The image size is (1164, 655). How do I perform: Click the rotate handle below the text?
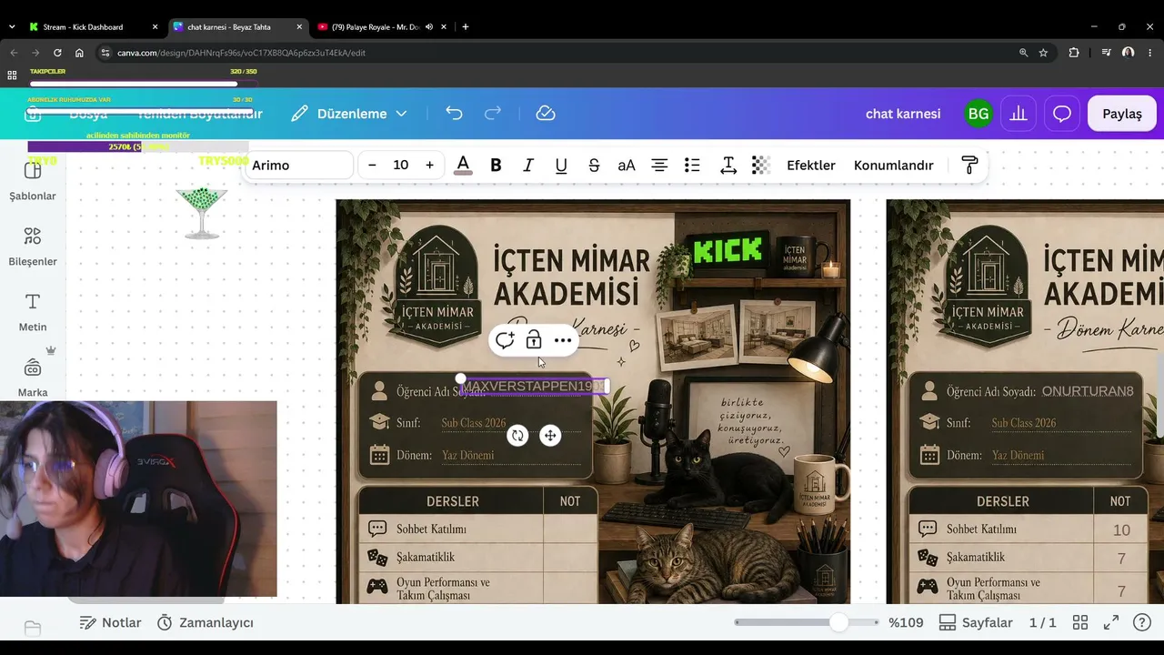point(517,436)
